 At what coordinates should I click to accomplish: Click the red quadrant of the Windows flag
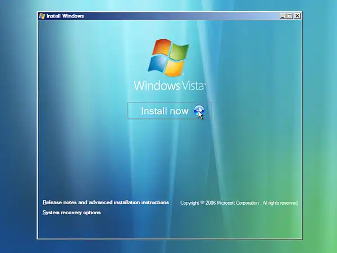tap(161, 50)
